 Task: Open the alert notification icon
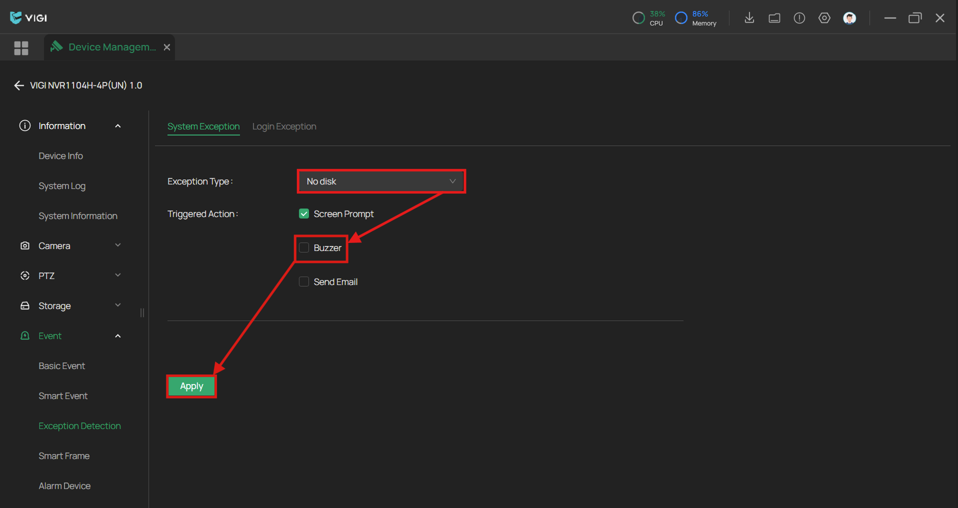coord(799,18)
